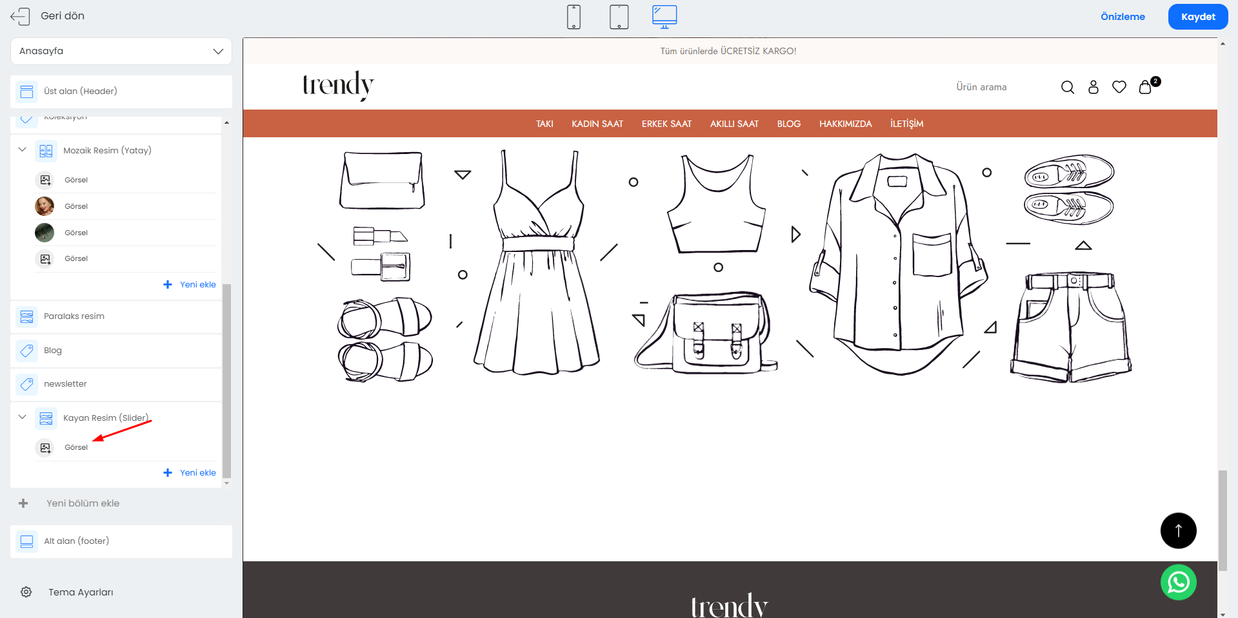
Task: Open the user account icon
Action: pos(1093,87)
